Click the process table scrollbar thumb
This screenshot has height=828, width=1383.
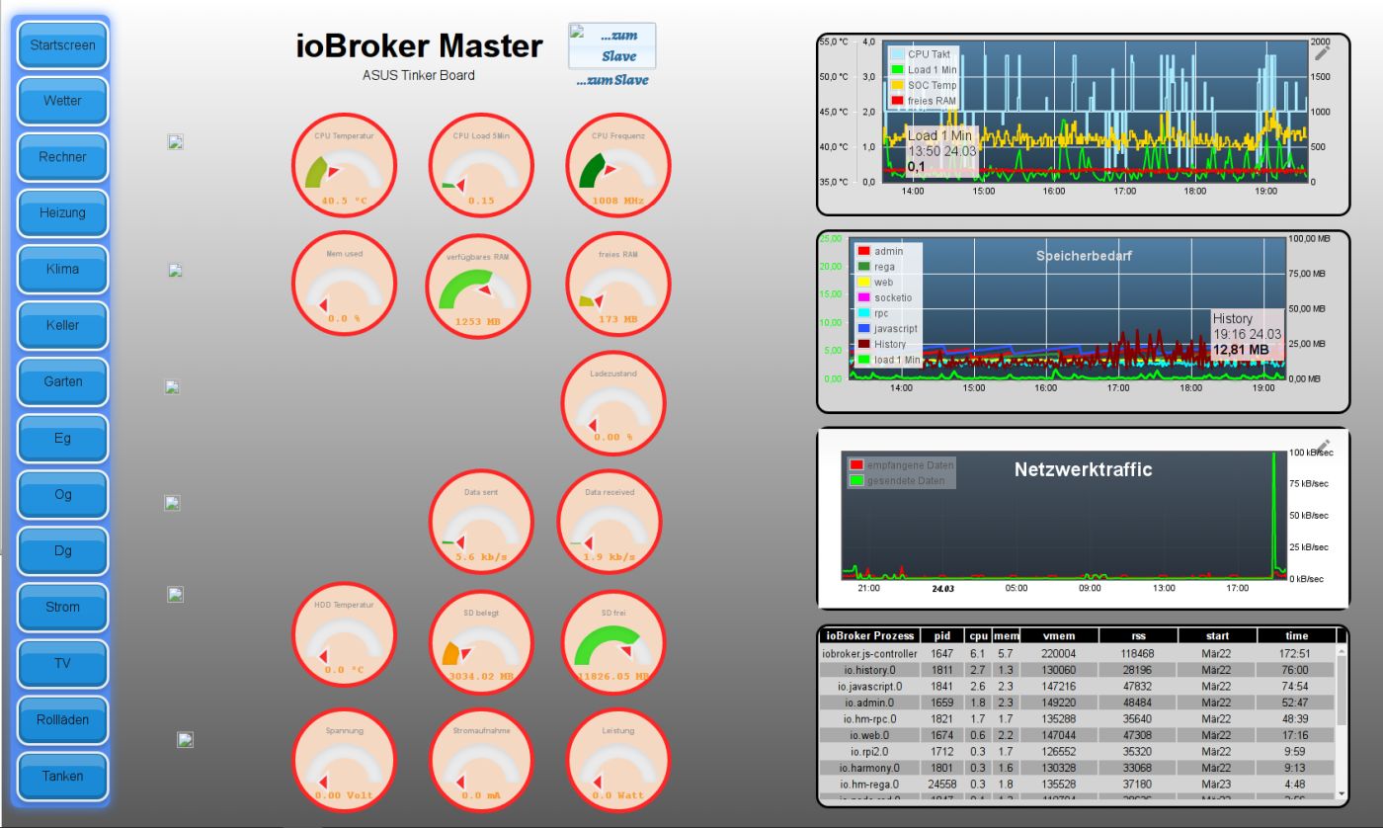coord(1342,693)
